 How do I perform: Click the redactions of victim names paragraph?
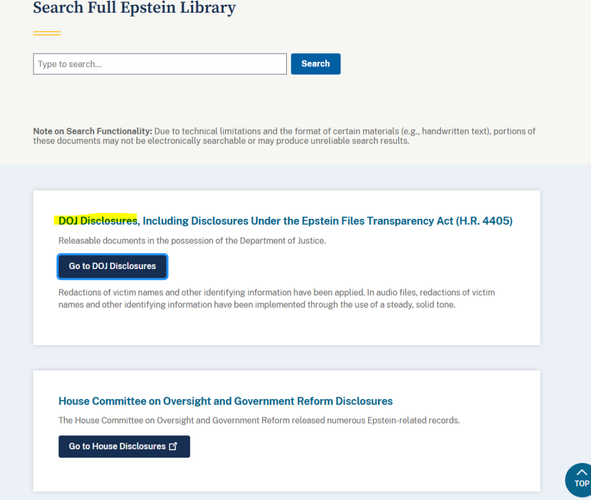pyautogui.click(x=276, y=298)
